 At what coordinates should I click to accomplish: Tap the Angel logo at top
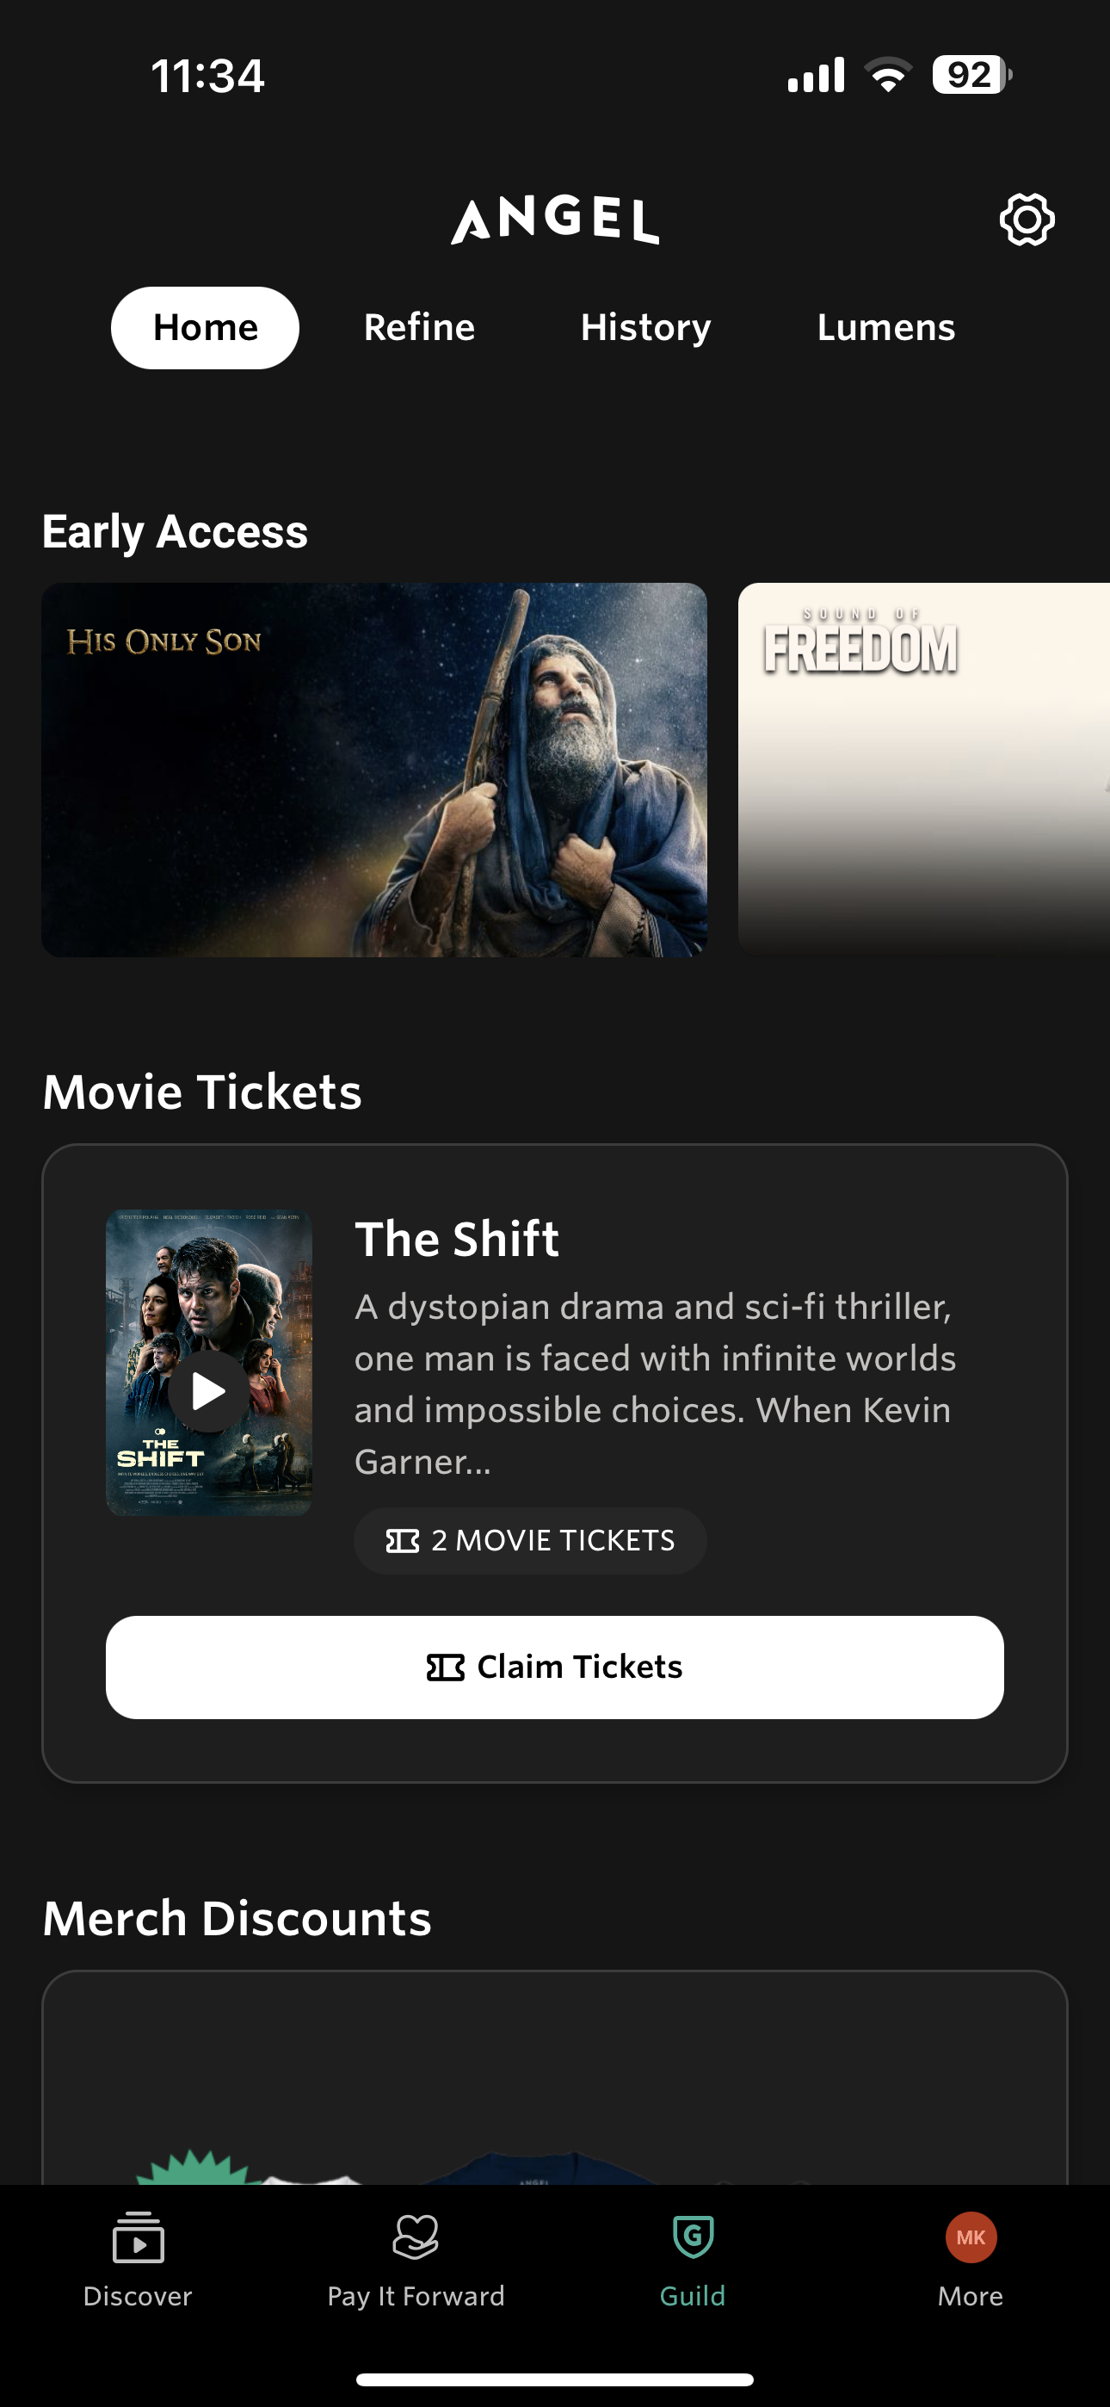click(x=555, y=220)
